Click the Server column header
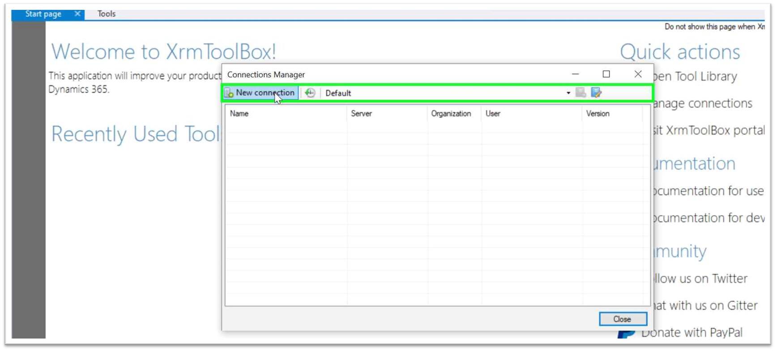This screenshot has width=776, height=351. tap(361, 114)
